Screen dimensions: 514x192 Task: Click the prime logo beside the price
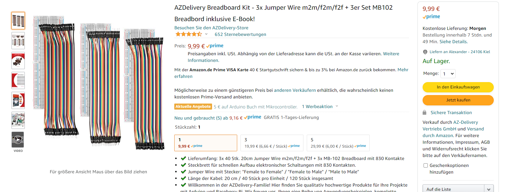(215, 46)
